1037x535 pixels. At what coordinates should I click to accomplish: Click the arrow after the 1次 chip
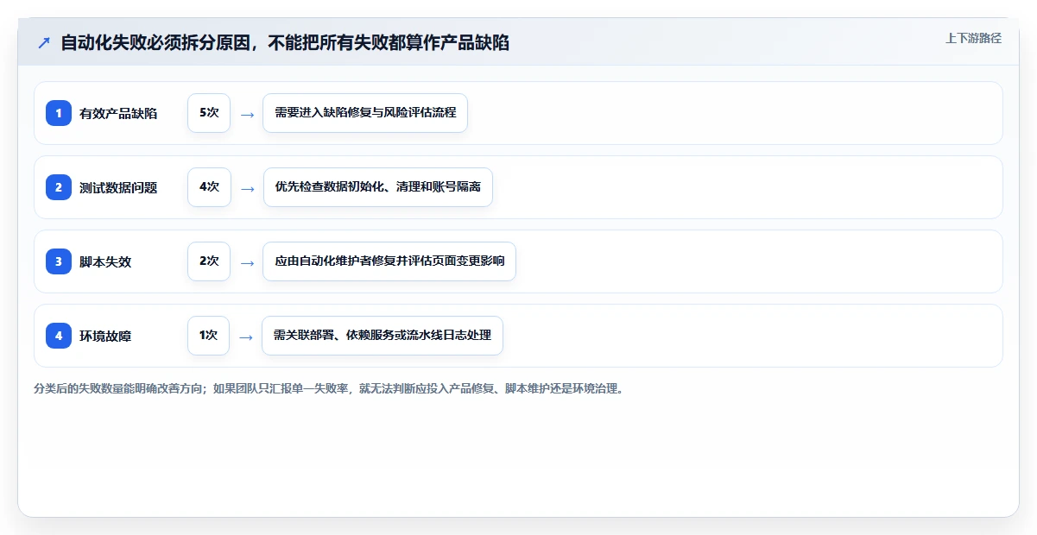coord(247,337)
